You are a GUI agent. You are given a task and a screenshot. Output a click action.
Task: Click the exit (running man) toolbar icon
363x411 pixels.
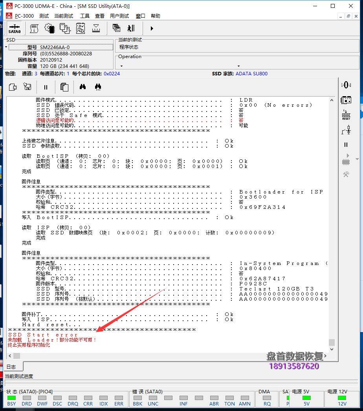click(x=131, y=28)
